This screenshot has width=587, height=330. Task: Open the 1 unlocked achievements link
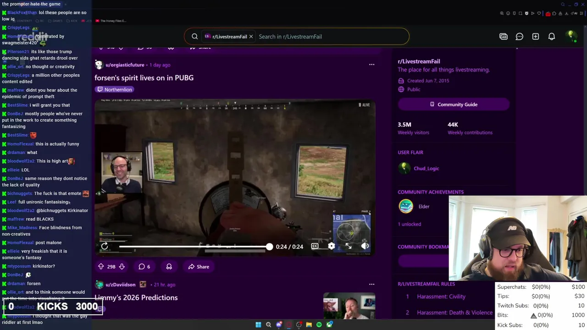[x=409, y=224]
